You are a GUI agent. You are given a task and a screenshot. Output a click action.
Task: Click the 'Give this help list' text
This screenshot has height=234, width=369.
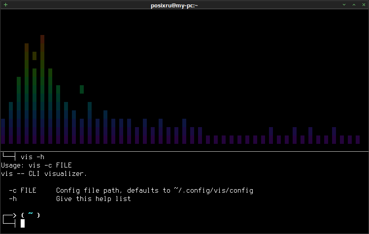94,199
